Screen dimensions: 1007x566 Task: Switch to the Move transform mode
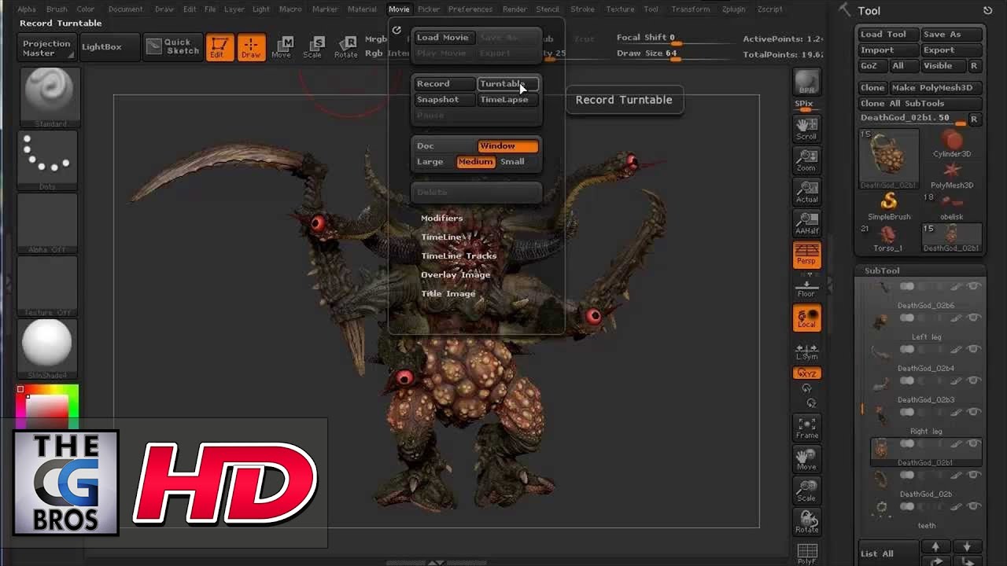click(x=282, y=47)
